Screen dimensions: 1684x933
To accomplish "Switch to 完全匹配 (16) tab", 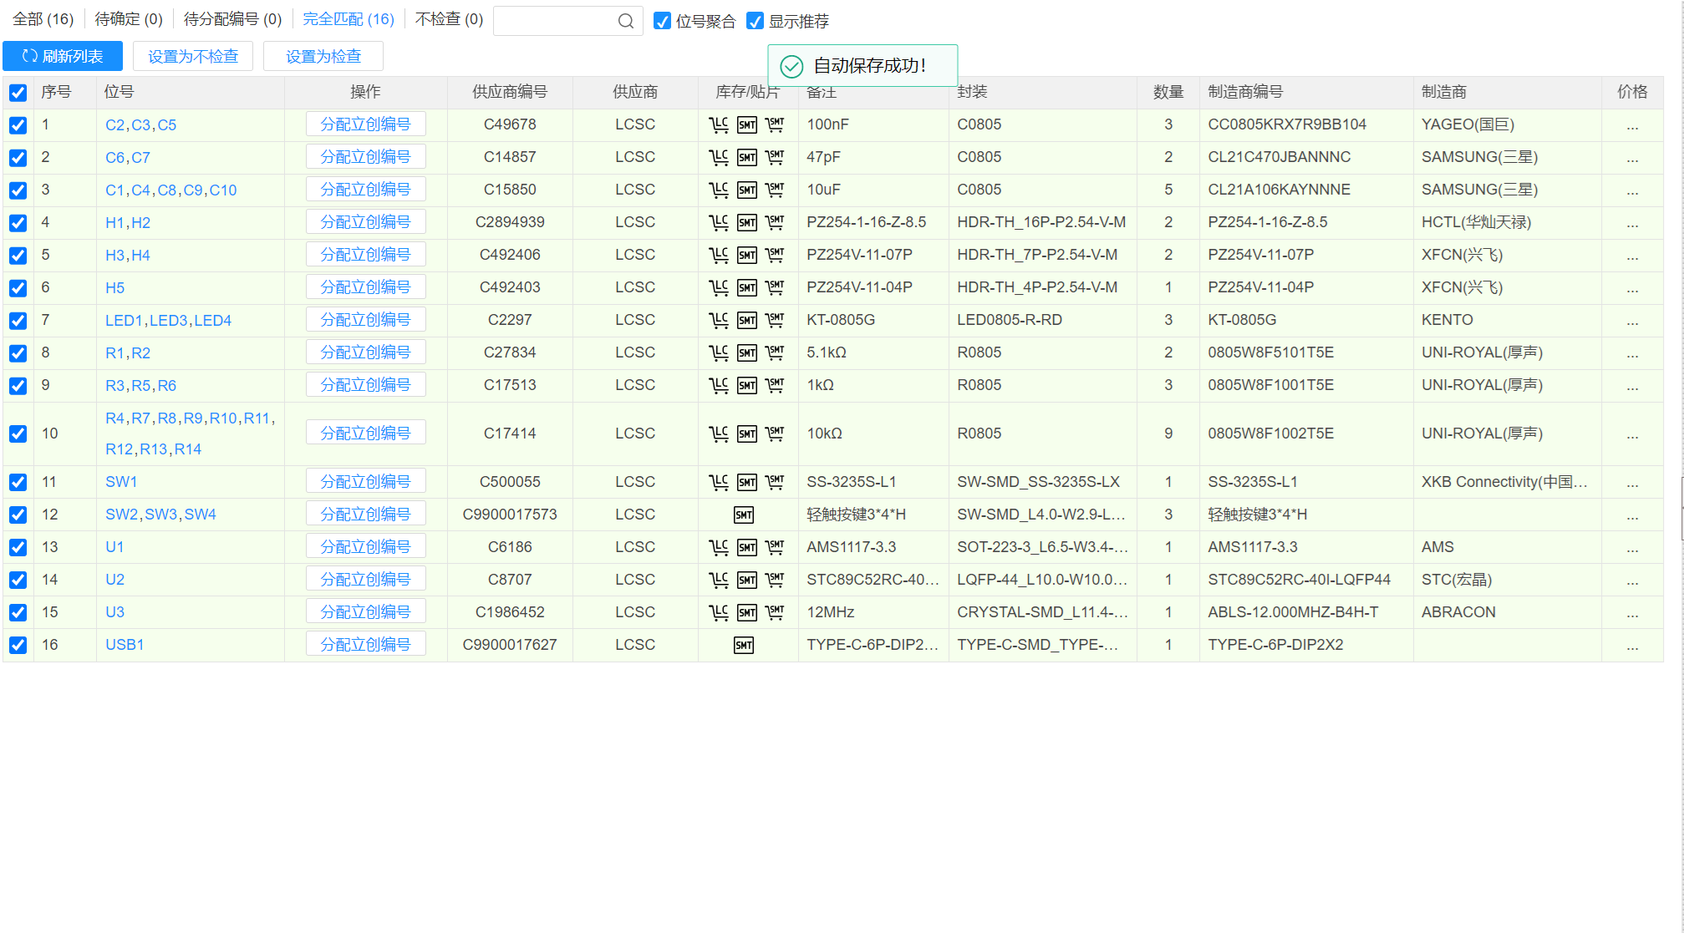I will click(348, 19).
